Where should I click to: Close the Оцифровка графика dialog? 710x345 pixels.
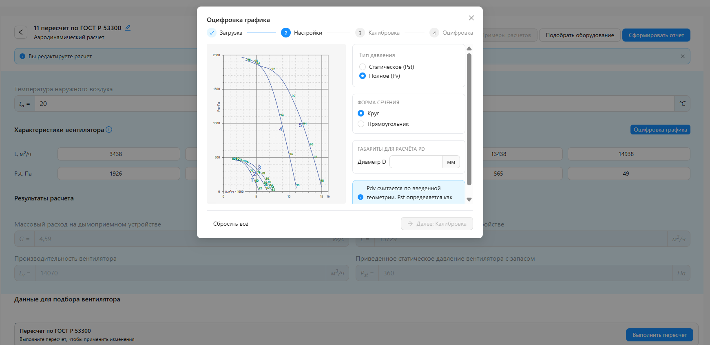[x=471, y=18]
